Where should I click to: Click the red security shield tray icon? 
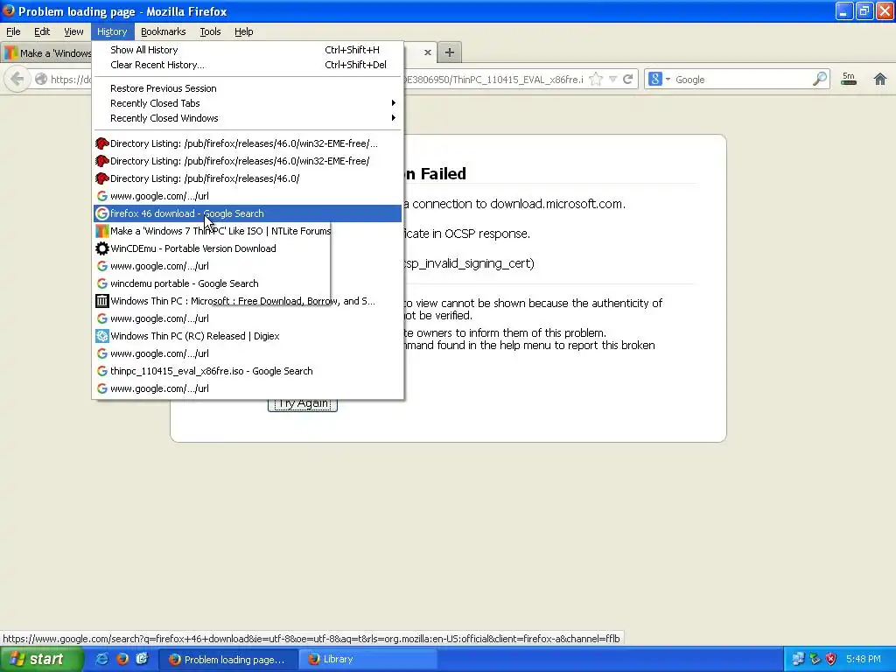click(831, 659)
